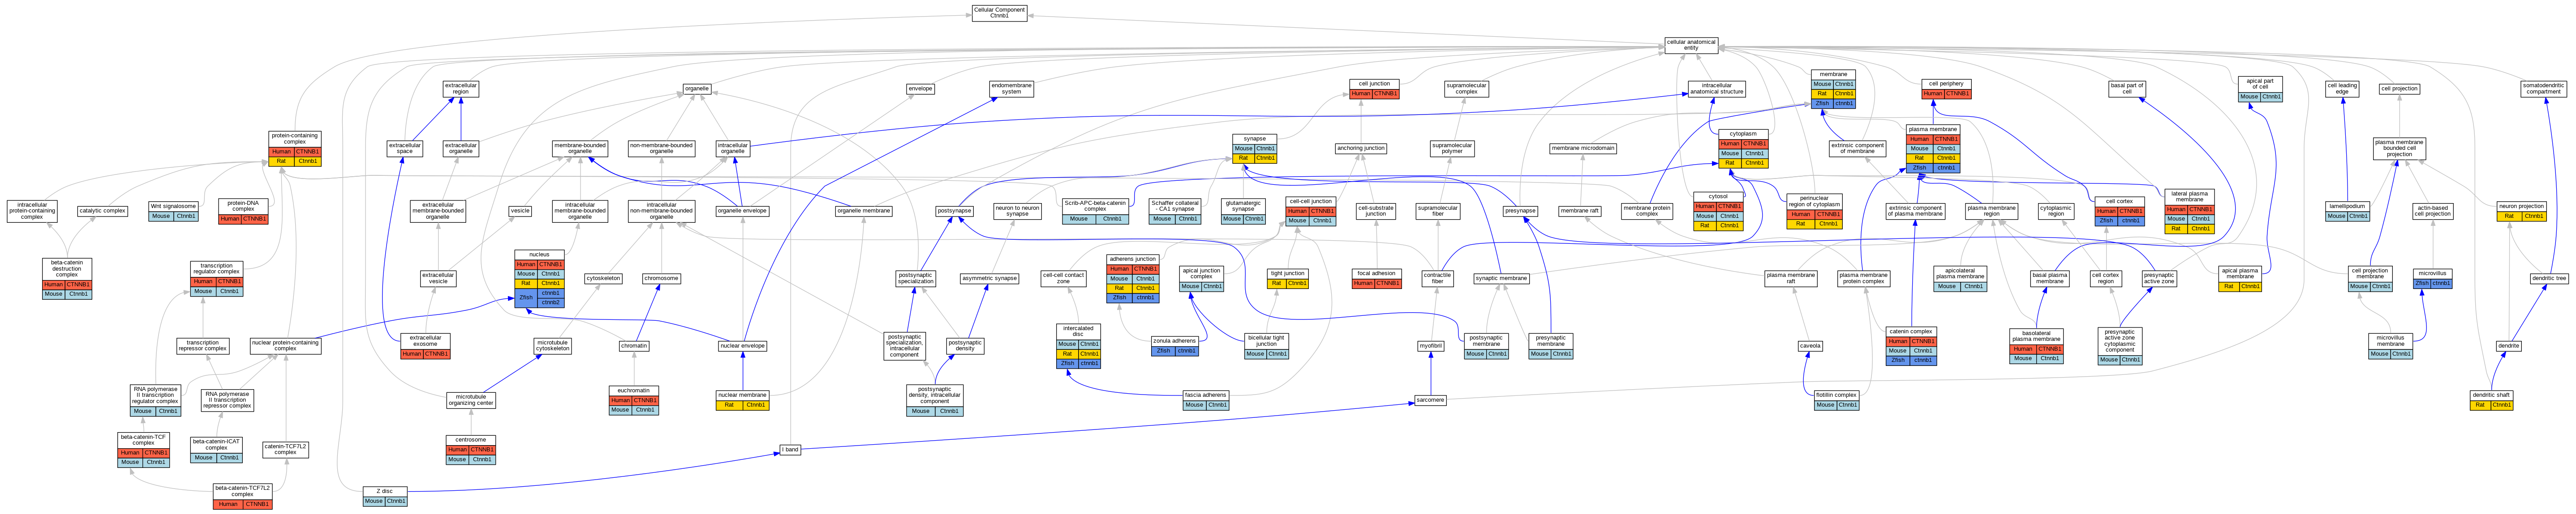Image resolution: width=2576 pixels, height=514 pixels.
Task: Select the 'lateral plasma membrane' node label
Action: pos(2189,197)
